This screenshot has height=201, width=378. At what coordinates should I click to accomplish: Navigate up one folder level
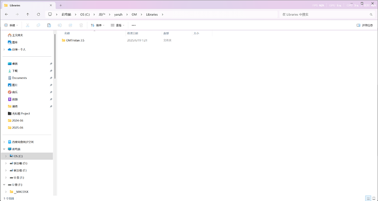(28, 14)
